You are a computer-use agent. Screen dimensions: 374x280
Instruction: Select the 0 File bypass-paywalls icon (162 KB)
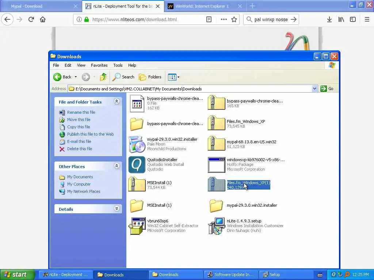click(137, 103)
